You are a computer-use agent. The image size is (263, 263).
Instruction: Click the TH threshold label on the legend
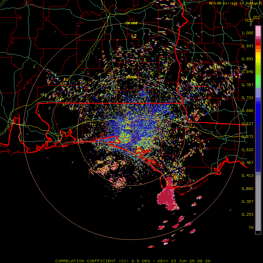[x=251, y=228]
